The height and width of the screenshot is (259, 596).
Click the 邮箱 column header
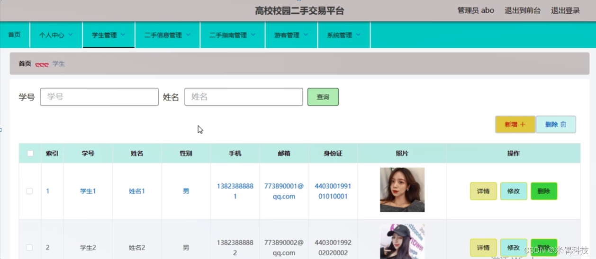(284, 153)
